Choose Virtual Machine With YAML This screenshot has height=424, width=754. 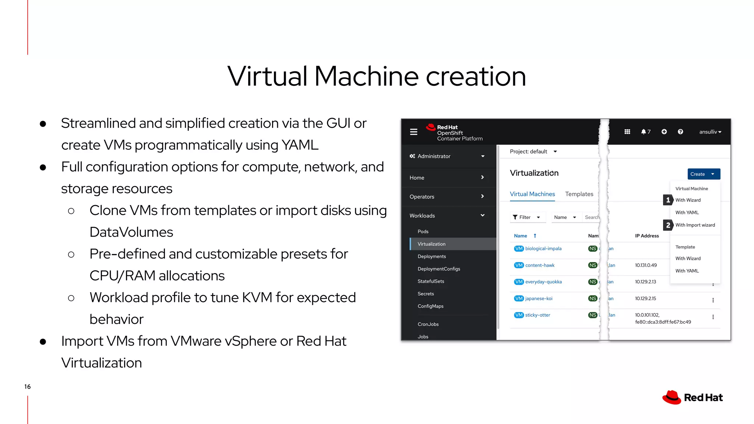[x=687, y=213]
